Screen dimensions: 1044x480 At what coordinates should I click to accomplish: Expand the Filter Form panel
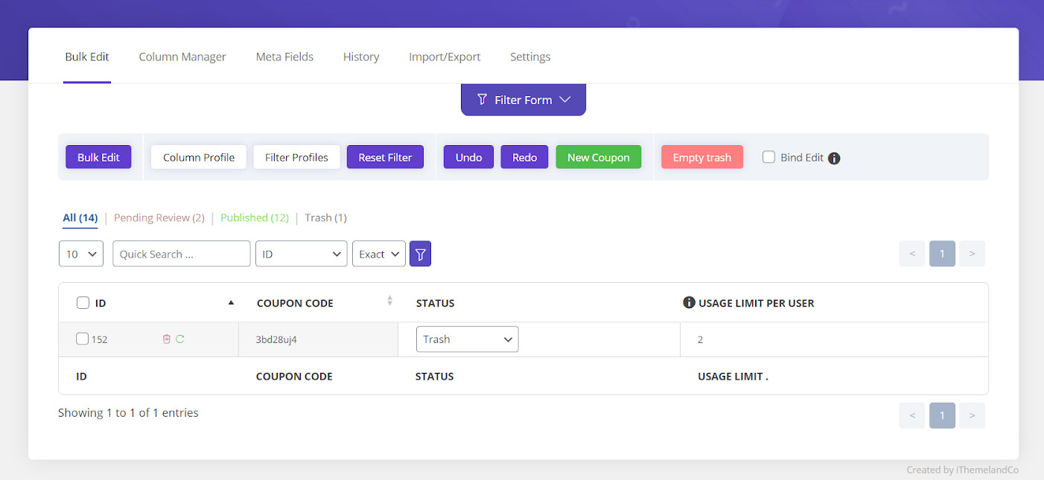523,100
